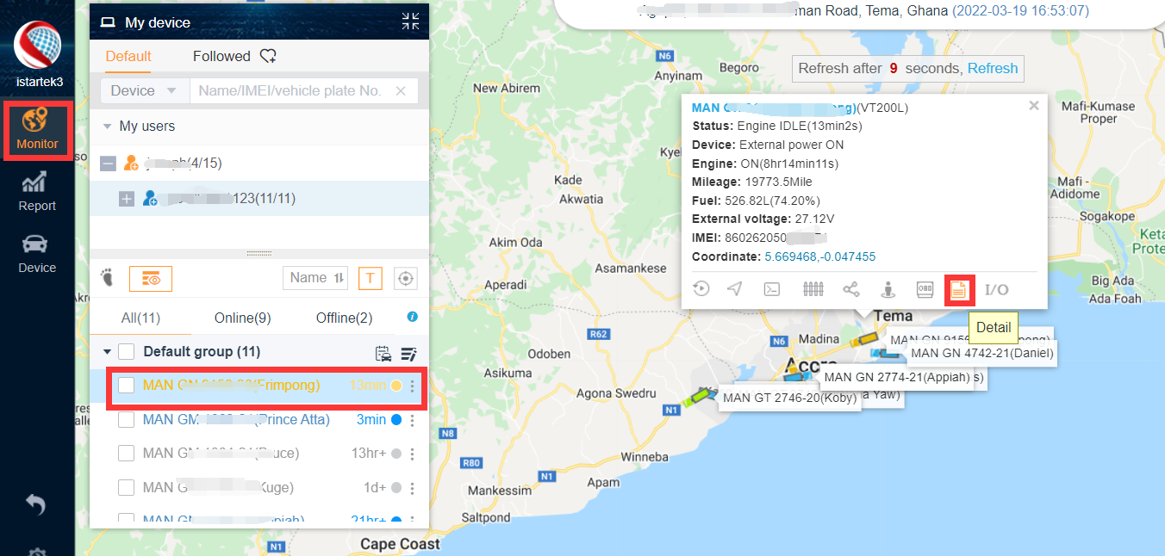Open the Device search type dropdown
This screenshot has height=556, width=1165.
pos(143,91)
